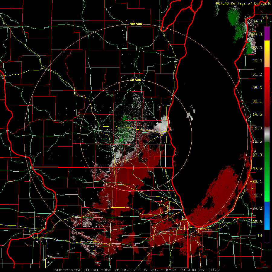Click the Super-Resolution Base Velocity caption

pos(138,270)
